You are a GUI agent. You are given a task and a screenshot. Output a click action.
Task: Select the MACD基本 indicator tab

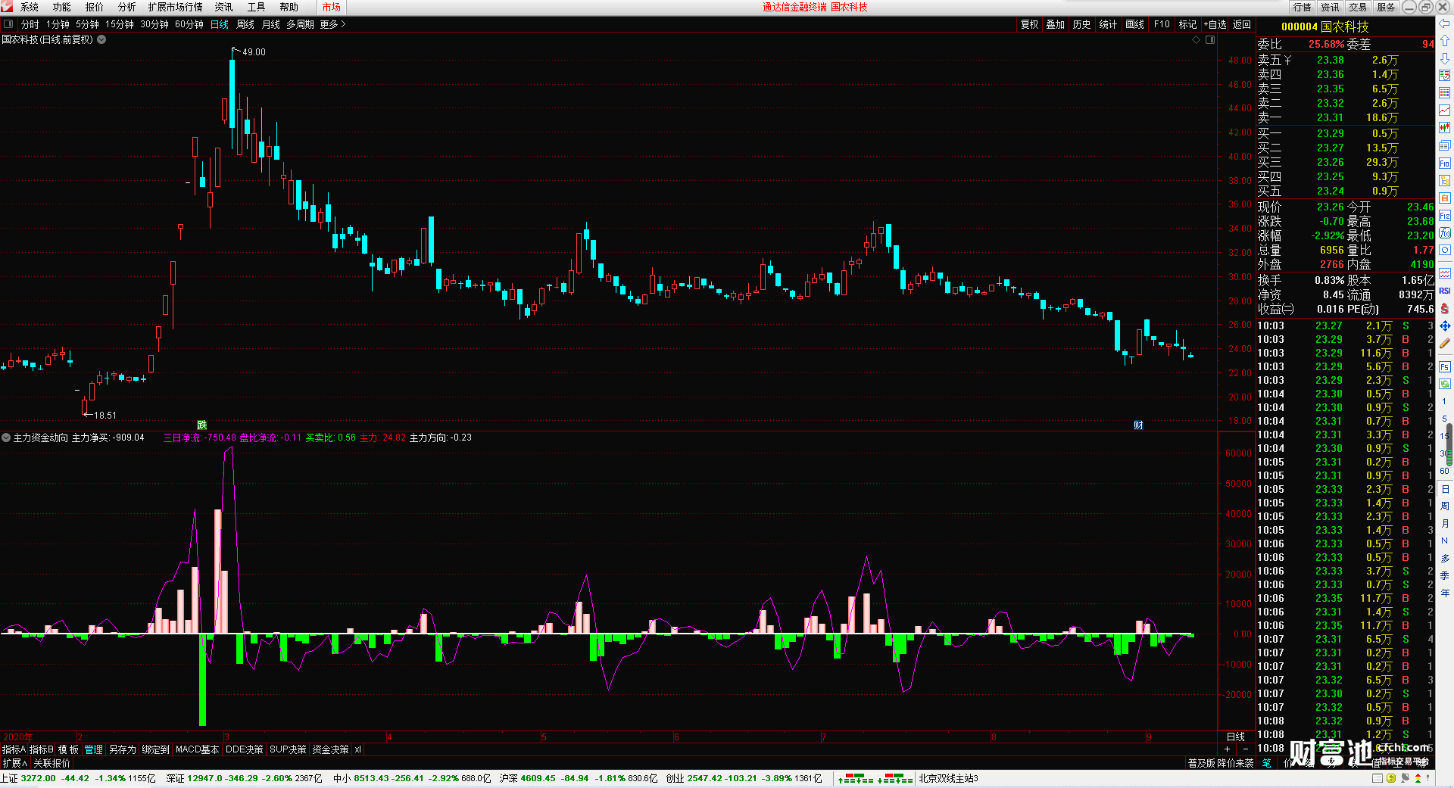(197, 749)
